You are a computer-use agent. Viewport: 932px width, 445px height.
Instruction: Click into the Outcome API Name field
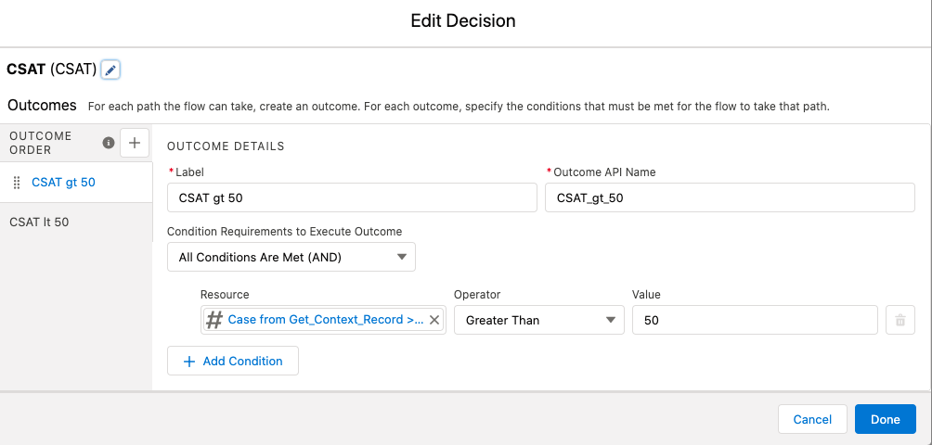(x=730, y=197)
